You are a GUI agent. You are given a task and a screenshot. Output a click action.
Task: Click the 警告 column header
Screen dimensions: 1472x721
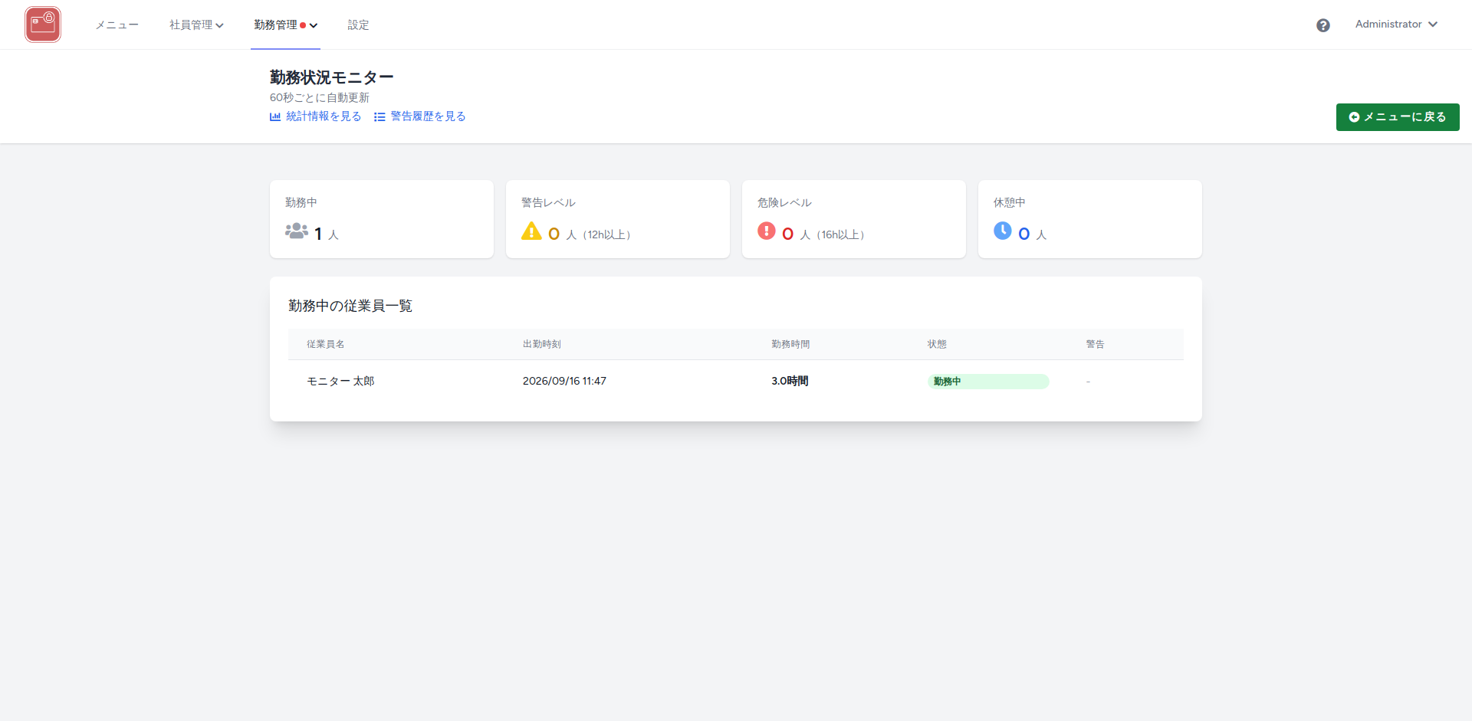click(1095, 344)
